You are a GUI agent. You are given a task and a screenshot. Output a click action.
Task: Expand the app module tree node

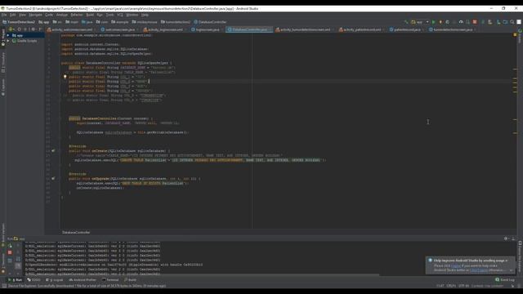coord(8,35)
